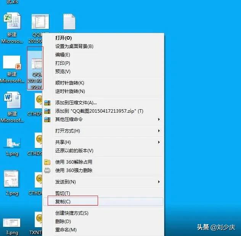This screenshot has width=241, height=236.
Task: Expand the 发送到(N) submenu arrow
Action: pyautogui.click(x=159, y=182)
